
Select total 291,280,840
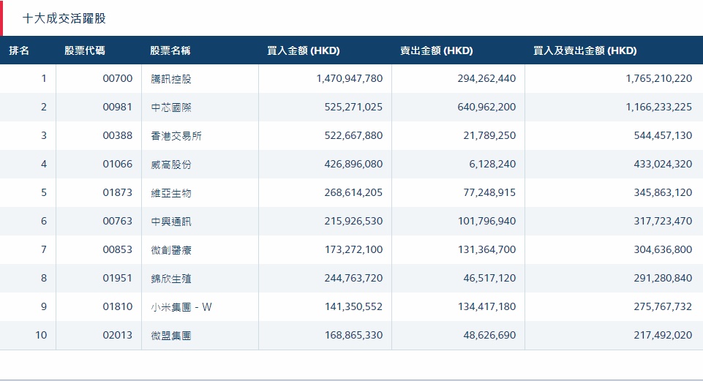pos(663,279)
